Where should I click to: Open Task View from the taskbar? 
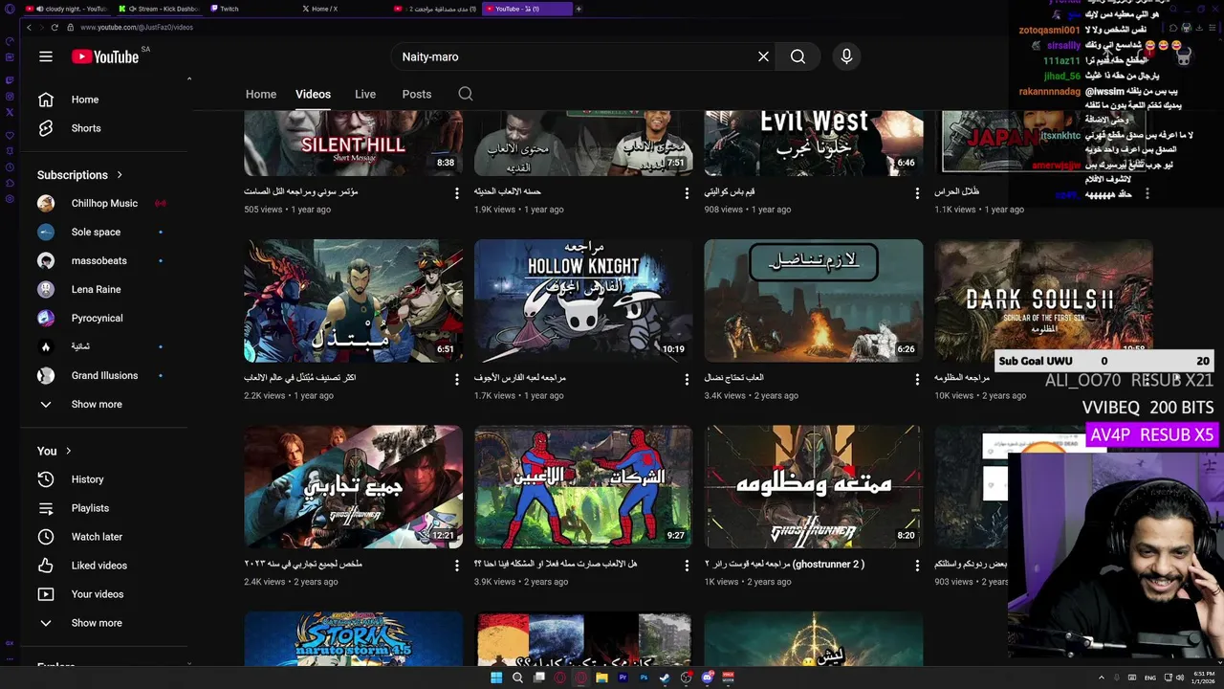(539, 678)
